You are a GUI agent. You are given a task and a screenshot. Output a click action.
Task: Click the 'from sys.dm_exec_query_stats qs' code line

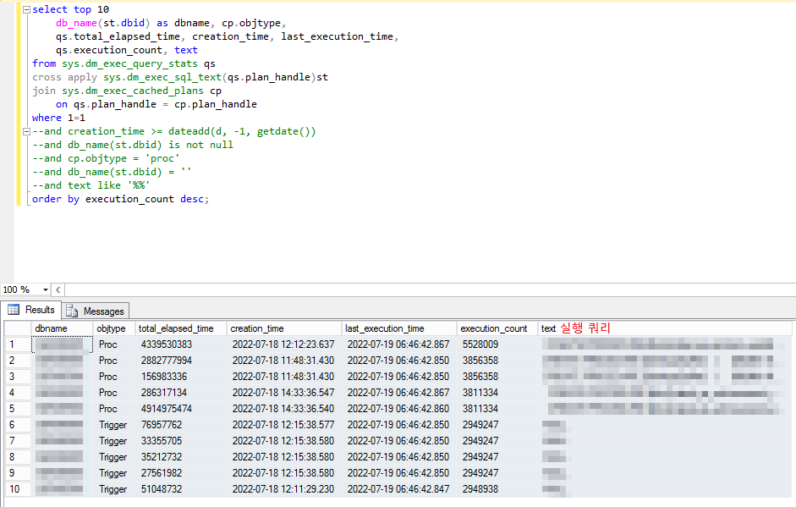tap(124, 63)
